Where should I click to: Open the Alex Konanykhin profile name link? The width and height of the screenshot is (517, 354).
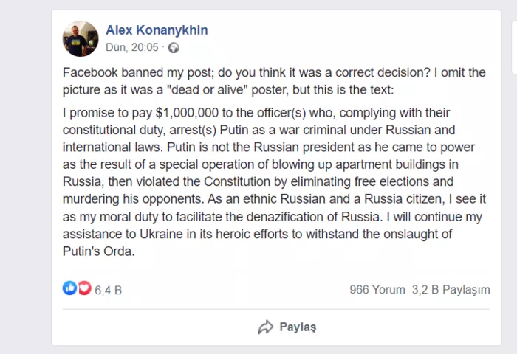click(157, 30)
